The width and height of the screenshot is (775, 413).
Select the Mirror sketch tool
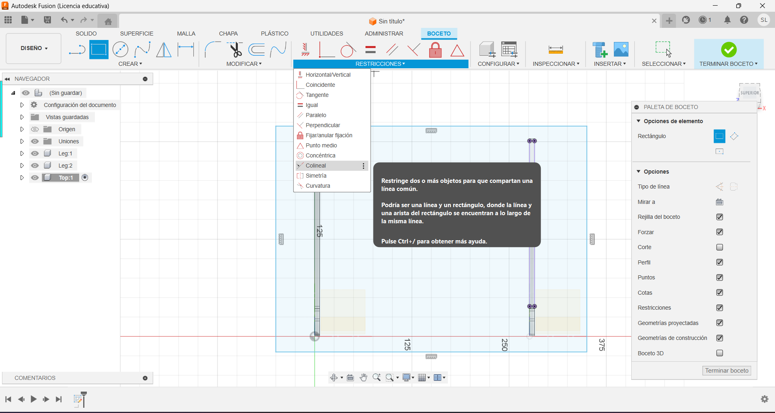[x=164, y=50]
